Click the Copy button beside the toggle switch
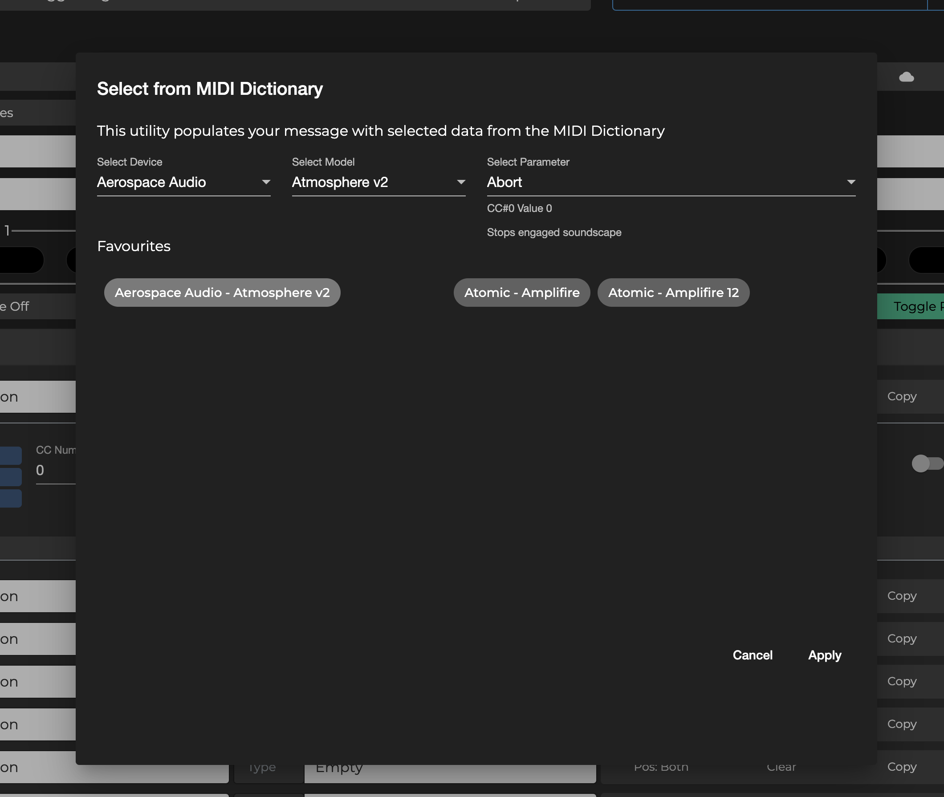This screenshot has height=797, width=944. click(902, 396)
